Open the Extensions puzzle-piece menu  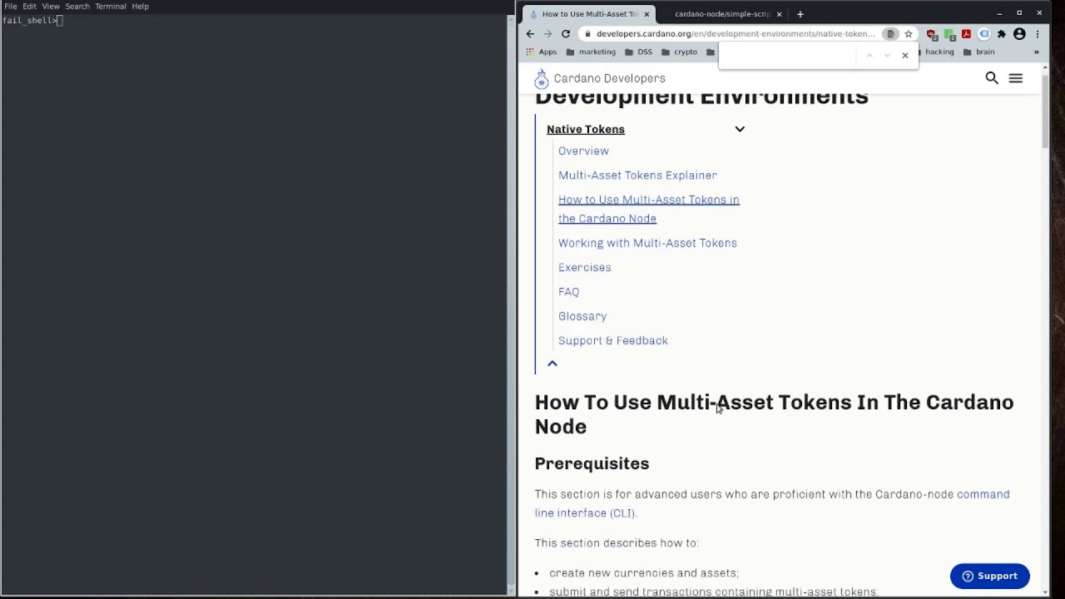(x=1002, y=34)
